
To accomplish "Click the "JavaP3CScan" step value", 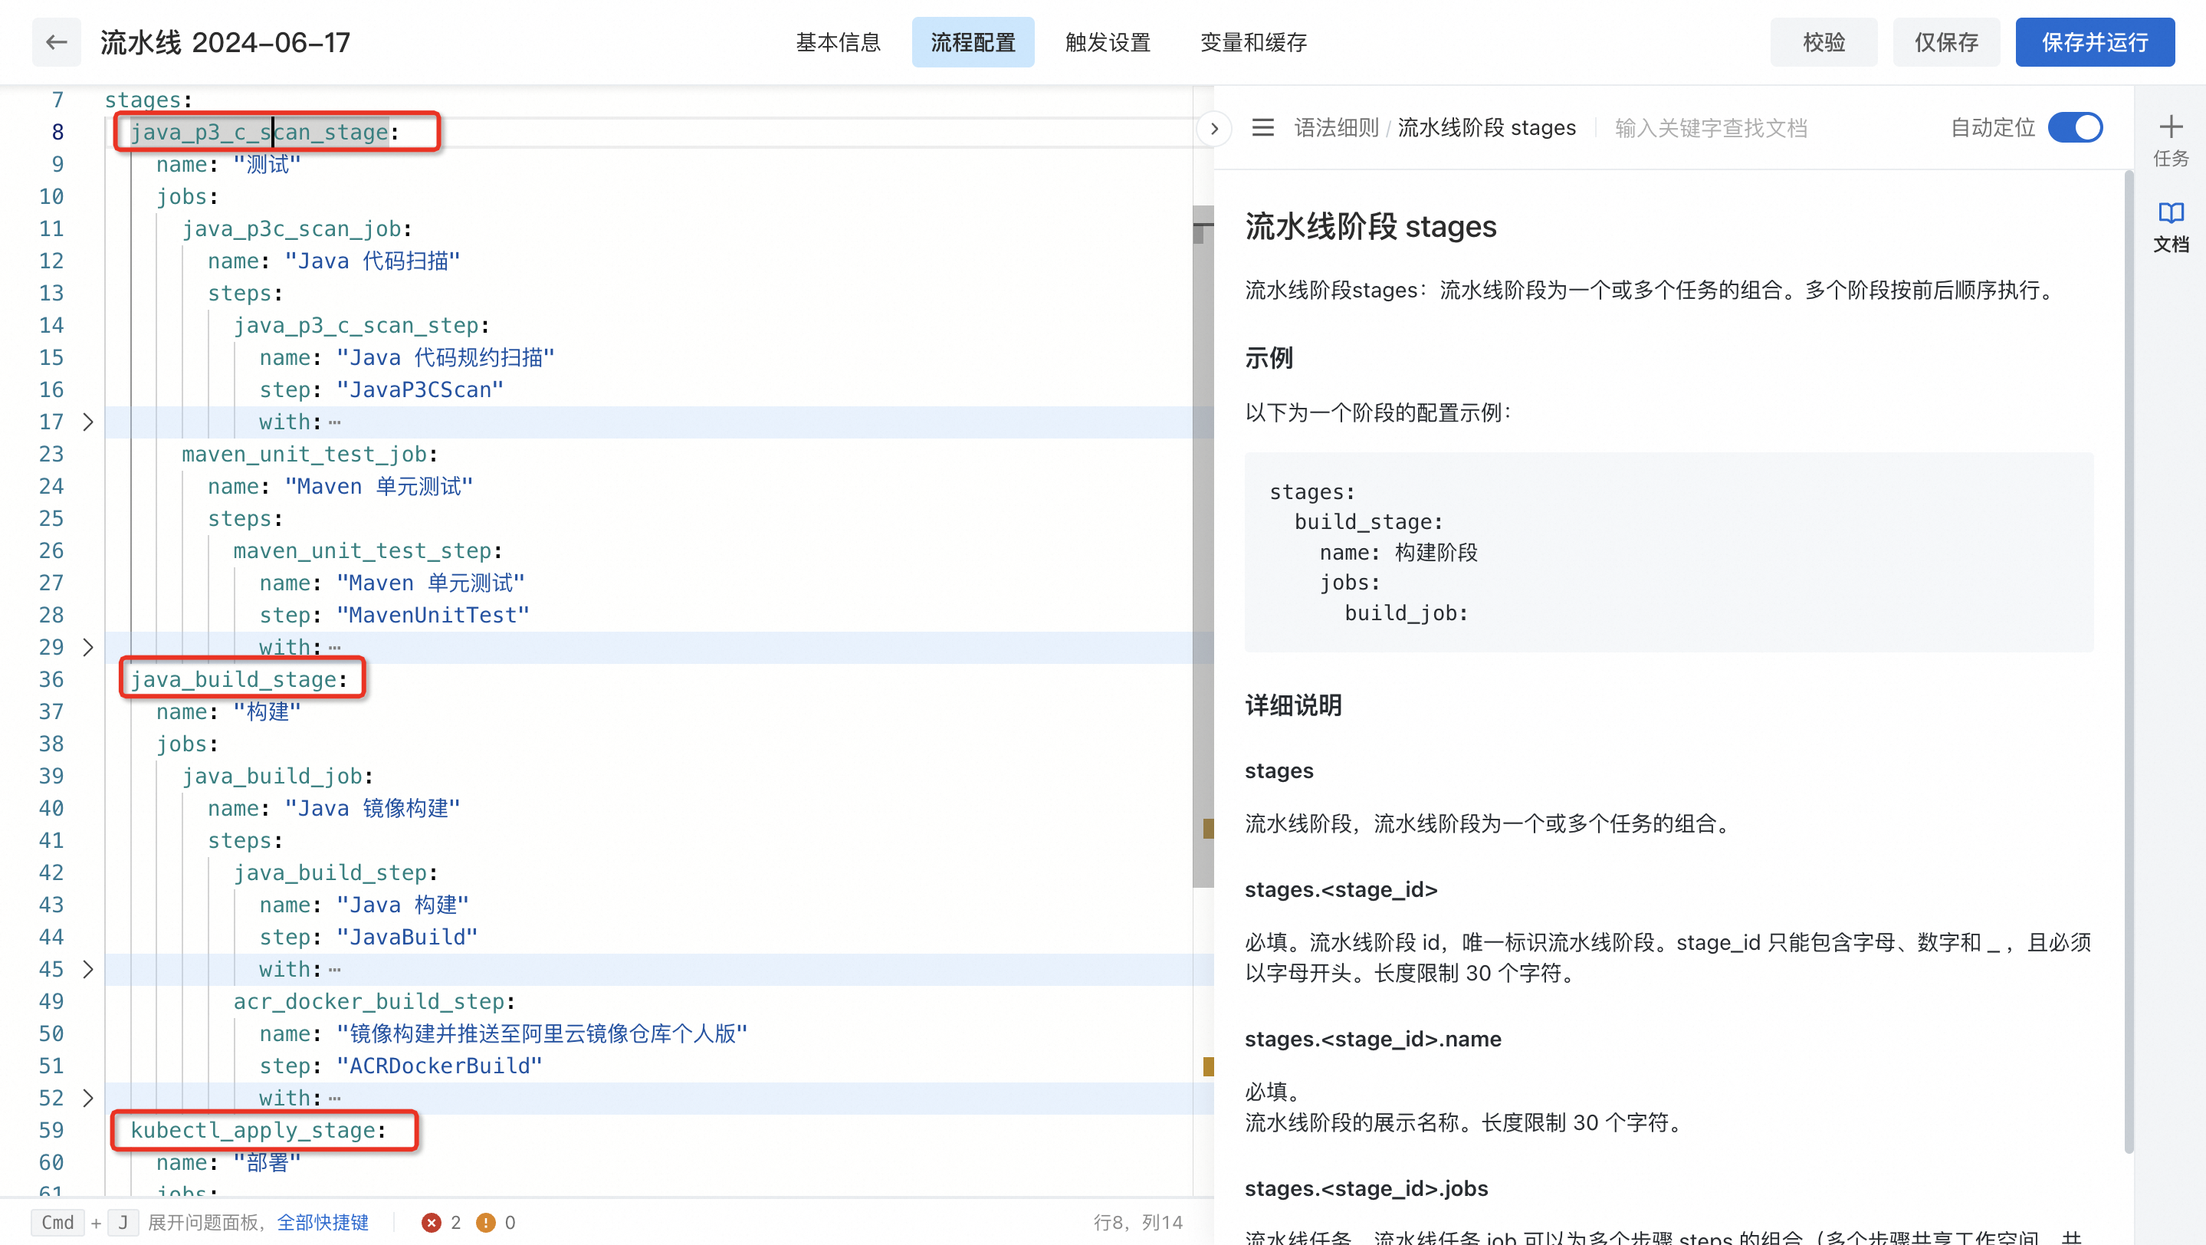I will tap(419, 390).
